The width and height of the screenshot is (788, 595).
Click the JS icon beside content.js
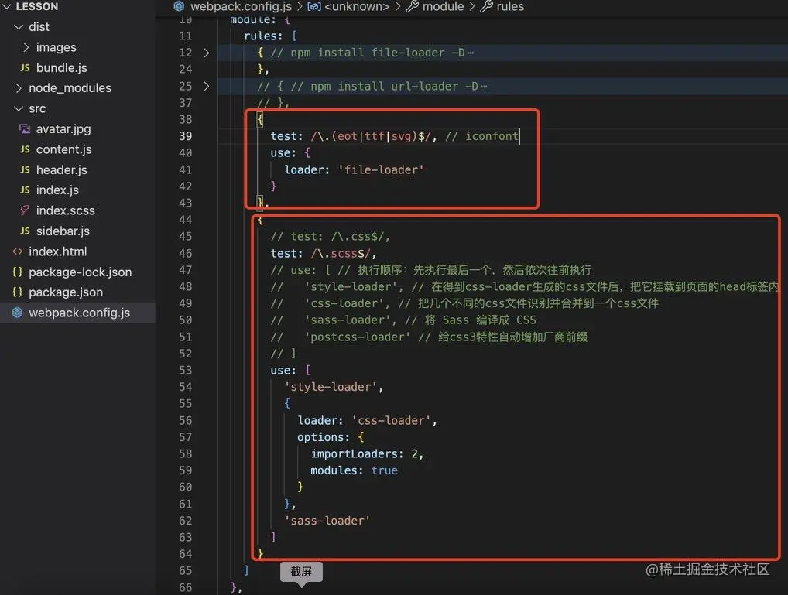(x=25, y=150)
